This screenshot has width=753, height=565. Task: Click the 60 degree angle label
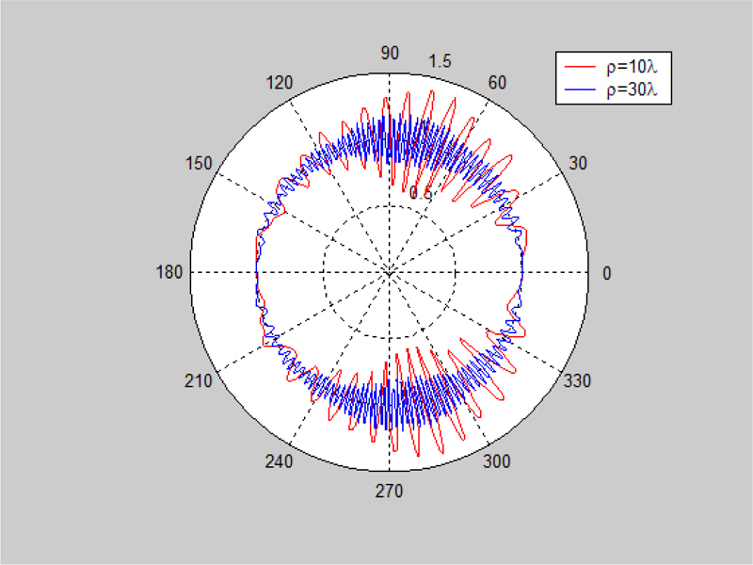pyautogui.click(x=497, y=83)
